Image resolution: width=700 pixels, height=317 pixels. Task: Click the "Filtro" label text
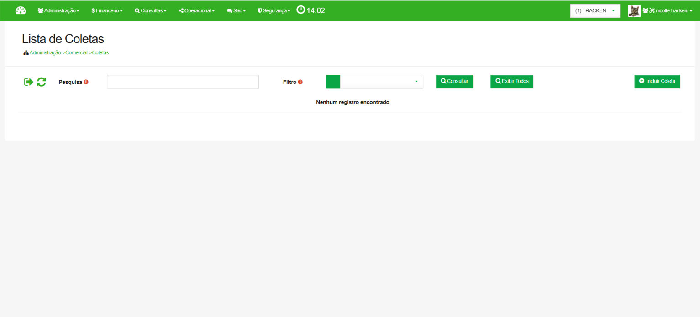click(289, 82)
